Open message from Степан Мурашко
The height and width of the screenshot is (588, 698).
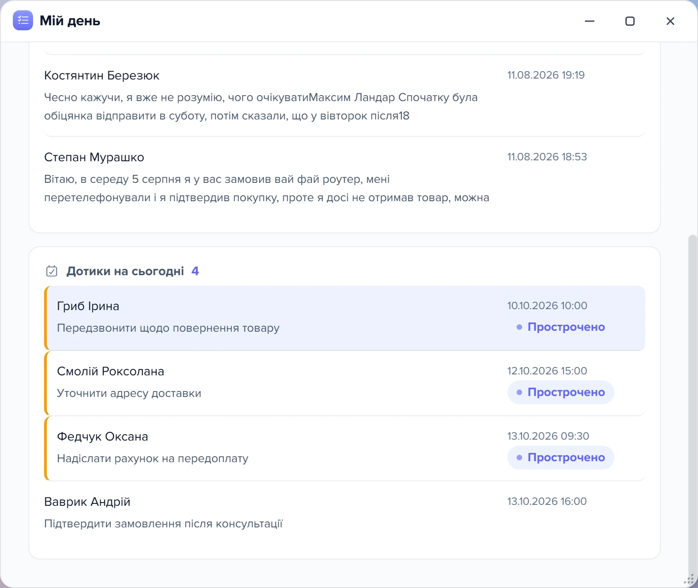tap(344, 177)
